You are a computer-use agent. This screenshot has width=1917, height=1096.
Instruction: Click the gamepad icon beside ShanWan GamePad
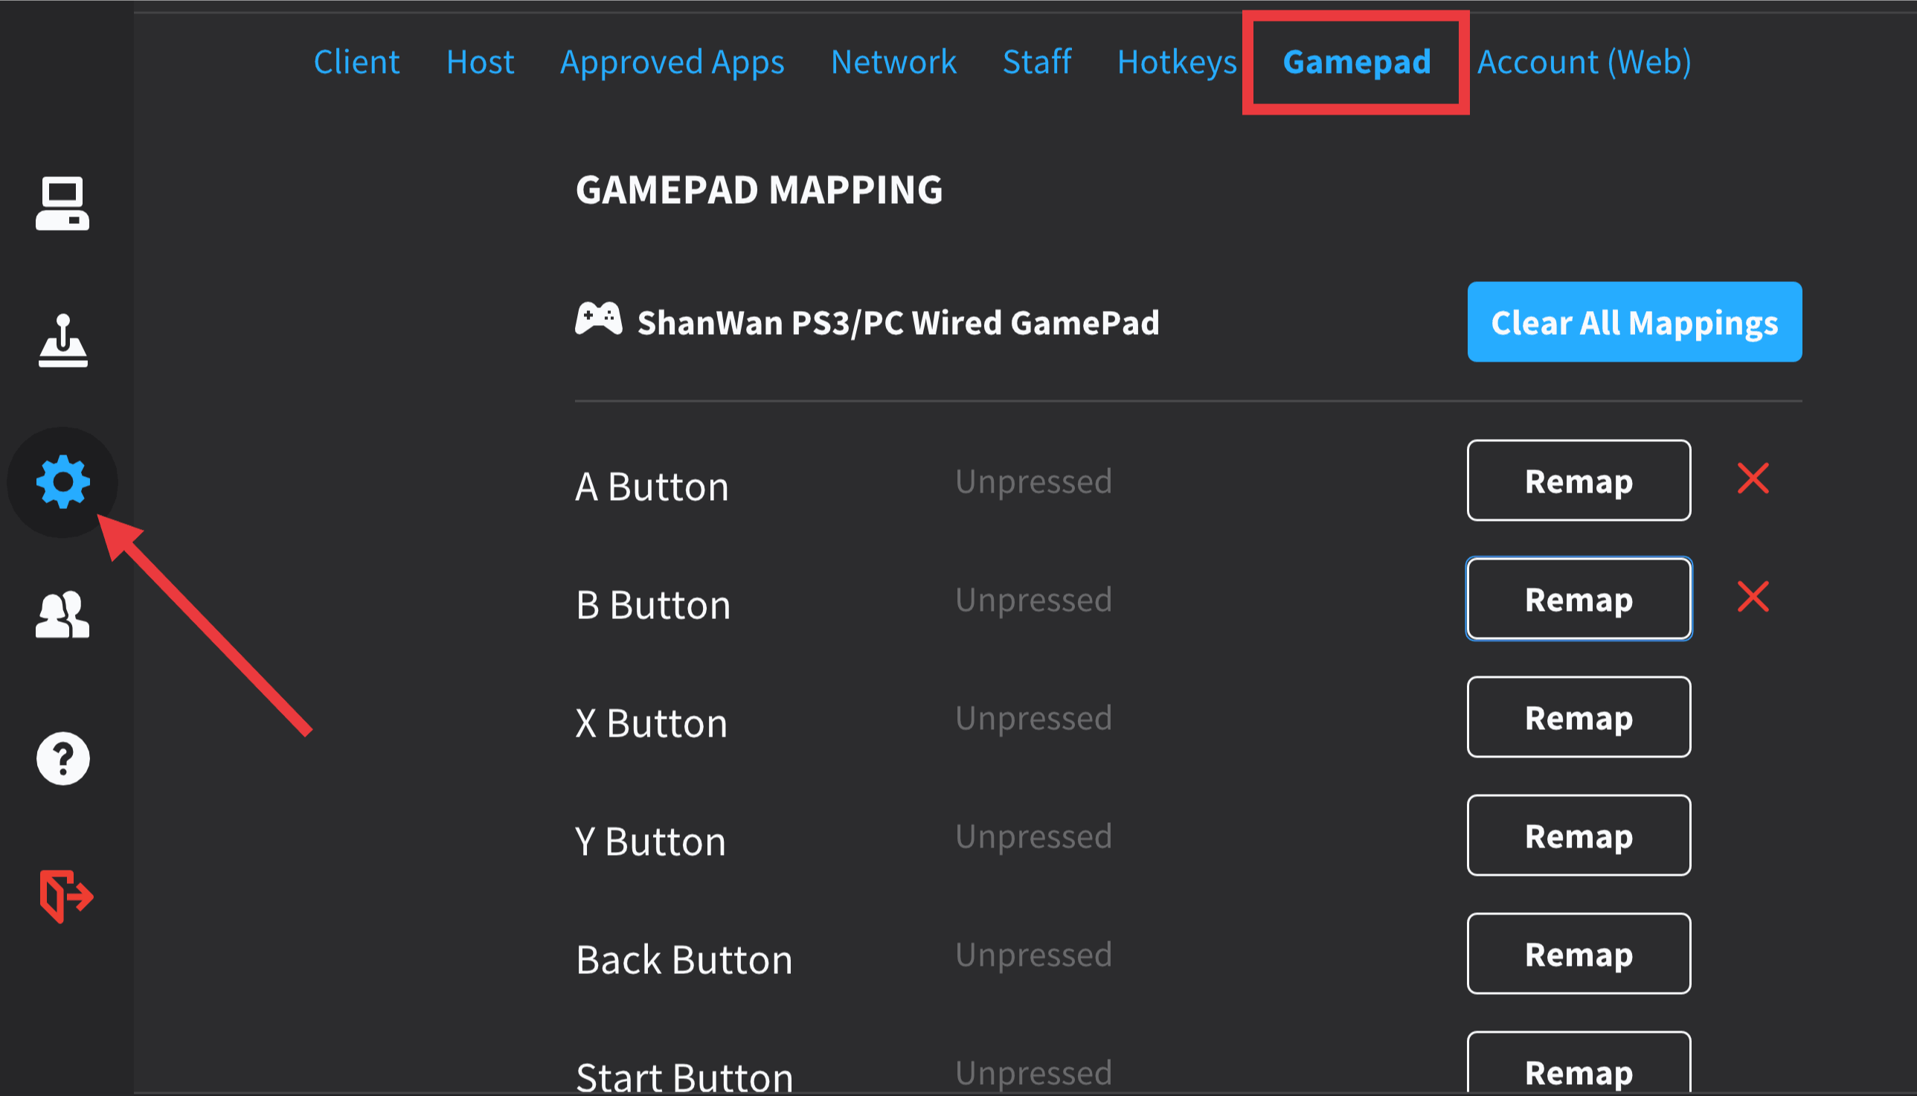598,320
